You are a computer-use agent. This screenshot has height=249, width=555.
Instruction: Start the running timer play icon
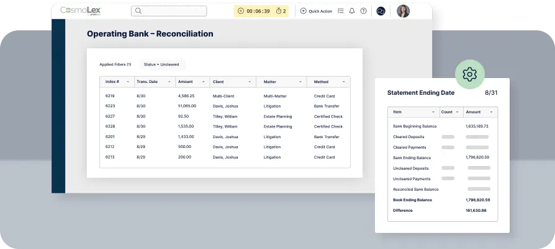pos(241,11)
